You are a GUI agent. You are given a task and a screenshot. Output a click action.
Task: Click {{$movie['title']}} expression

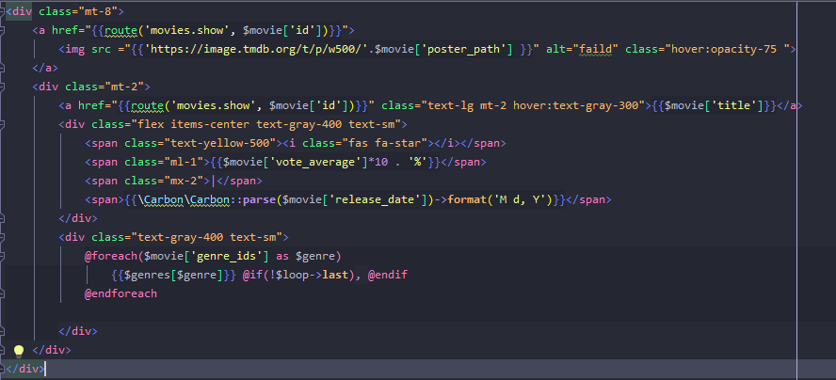(714, 105)
